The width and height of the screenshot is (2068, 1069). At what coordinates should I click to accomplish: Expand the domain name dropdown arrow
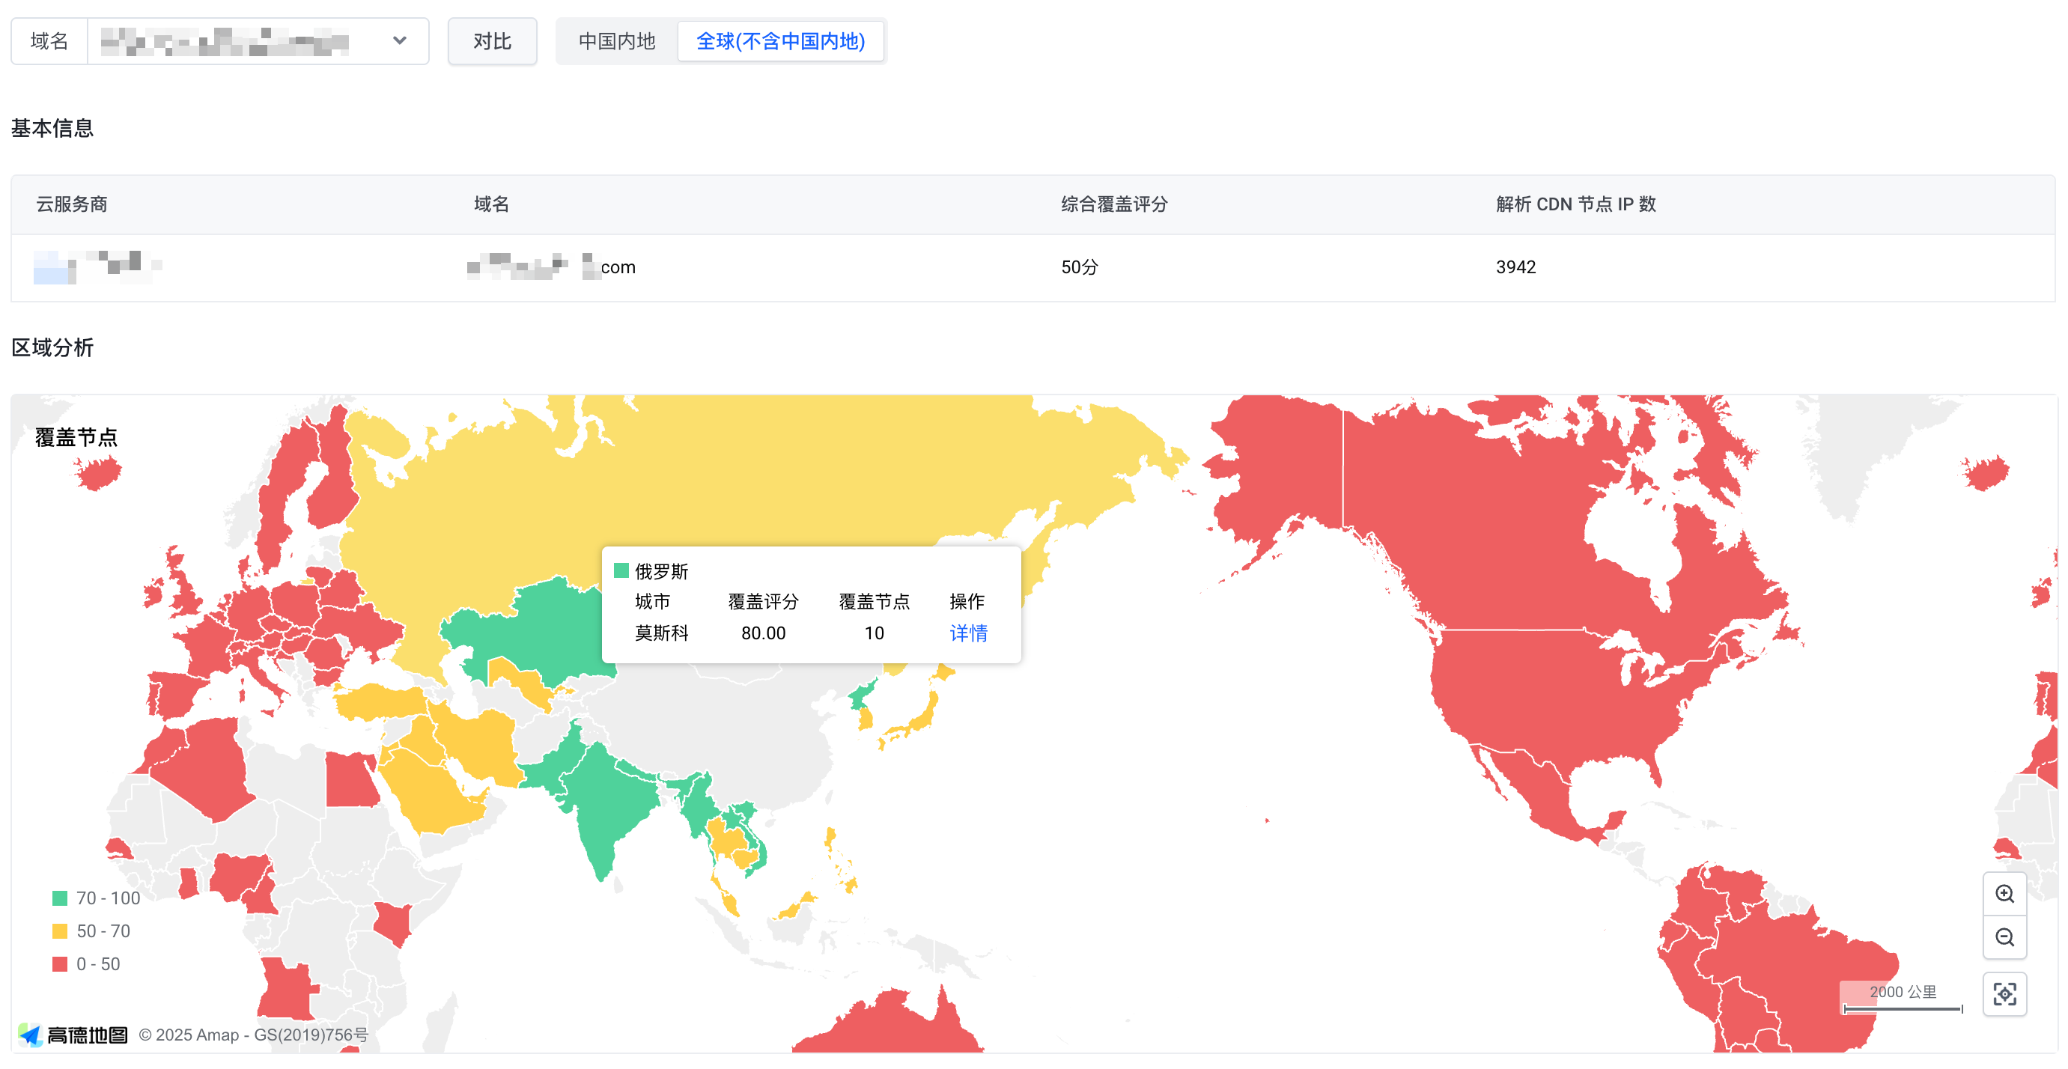(399, 41)
